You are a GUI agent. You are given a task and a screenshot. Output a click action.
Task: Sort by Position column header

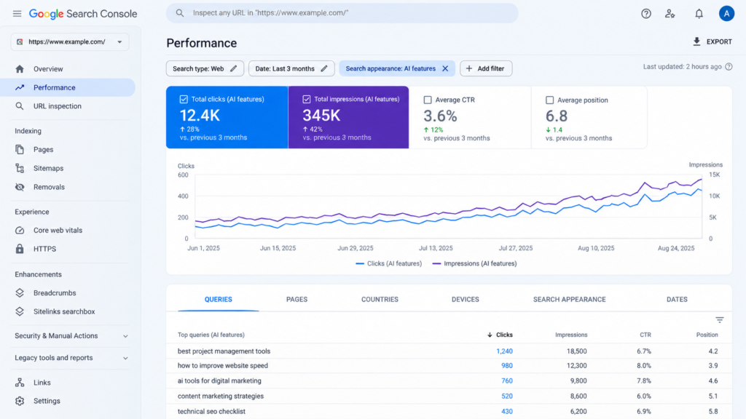pos(707,335)
